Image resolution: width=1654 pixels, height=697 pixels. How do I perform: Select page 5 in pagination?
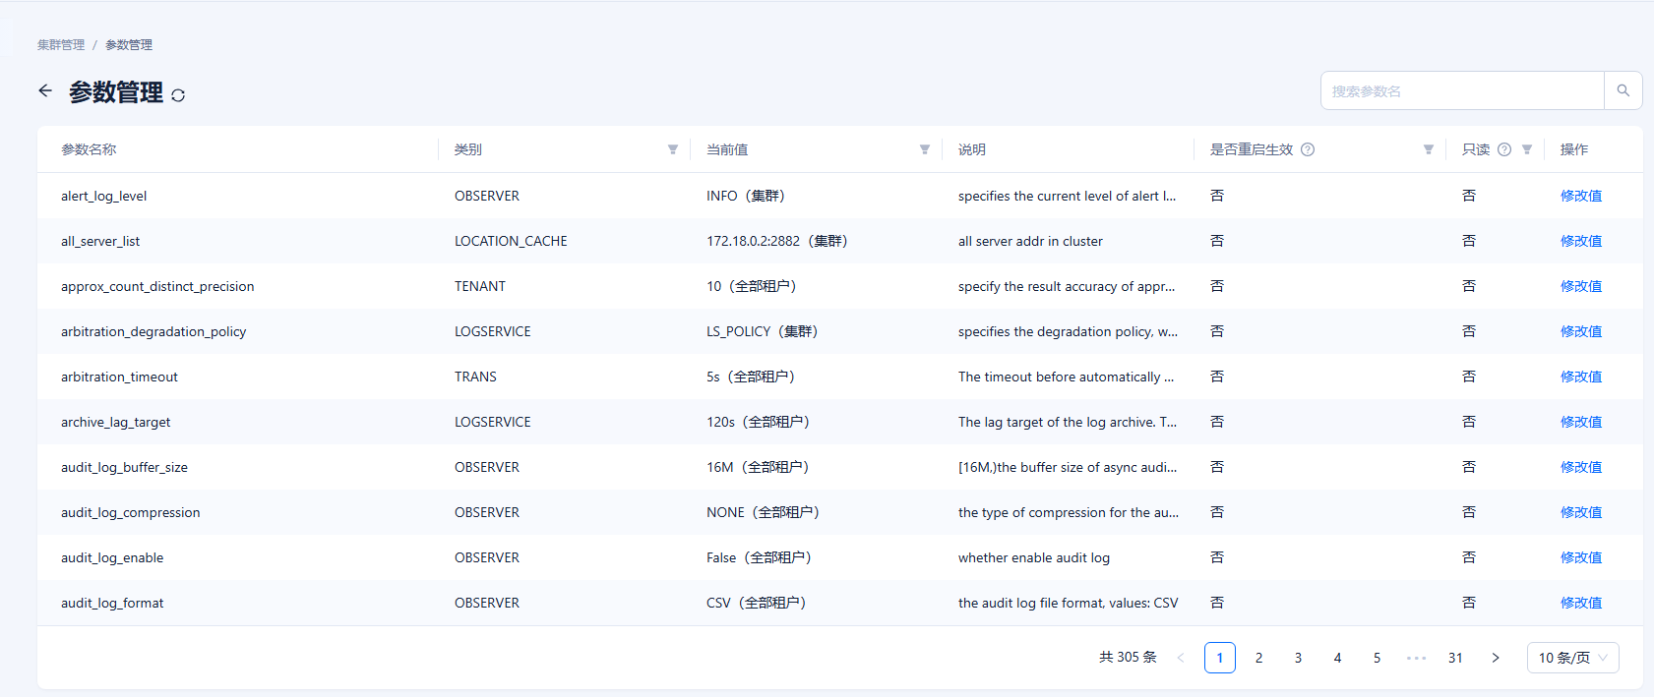1377,658
